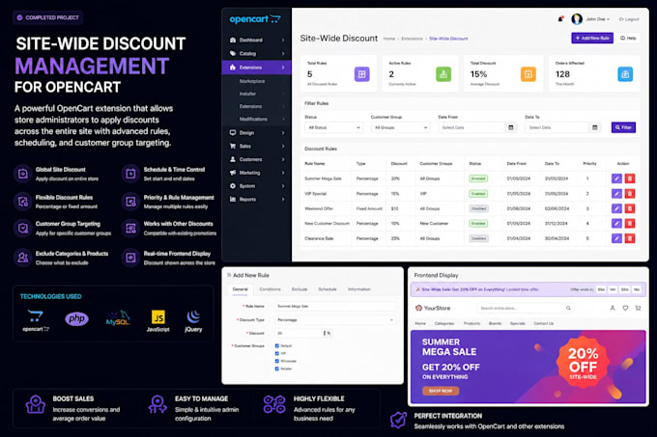Open the Status filter dropdown
657x437 pixels.
[x=334, y=127]
